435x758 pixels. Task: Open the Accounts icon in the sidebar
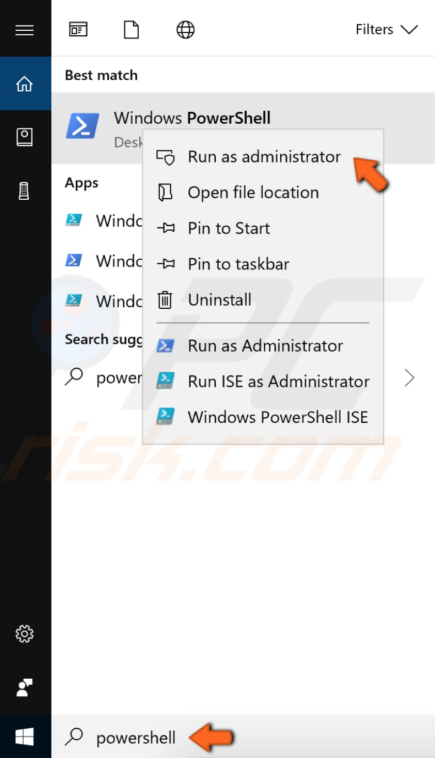[25, 688]
